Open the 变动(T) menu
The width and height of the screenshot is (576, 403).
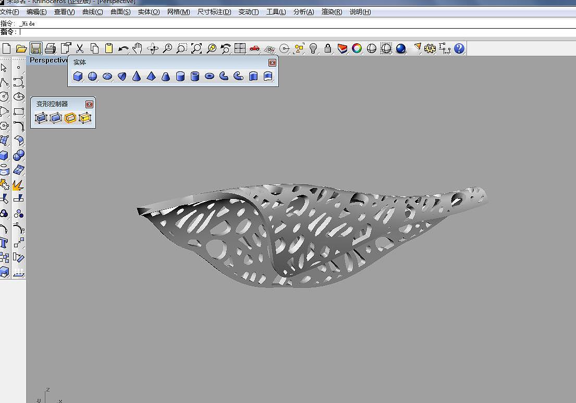(x=249, y=12)
